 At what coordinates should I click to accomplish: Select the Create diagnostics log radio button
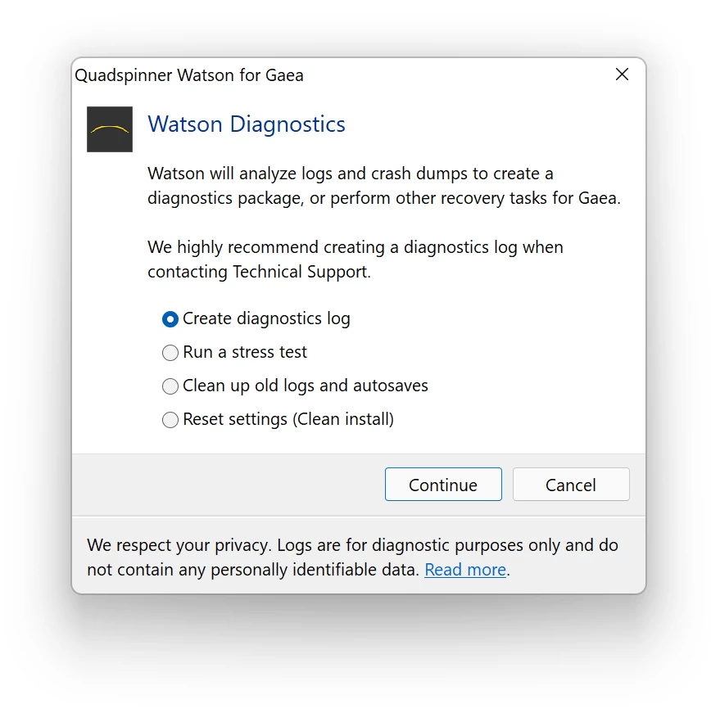click(x=170, y=319)
